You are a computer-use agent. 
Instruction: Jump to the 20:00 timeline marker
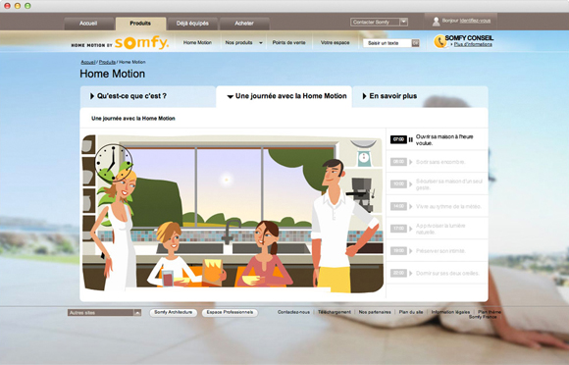click(398, 273)
